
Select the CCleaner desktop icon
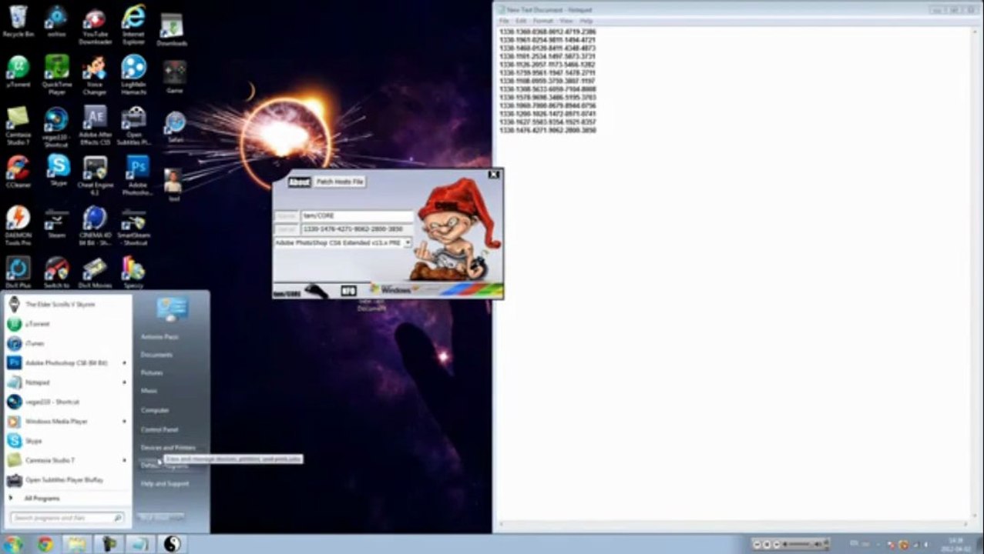point(18,172)
